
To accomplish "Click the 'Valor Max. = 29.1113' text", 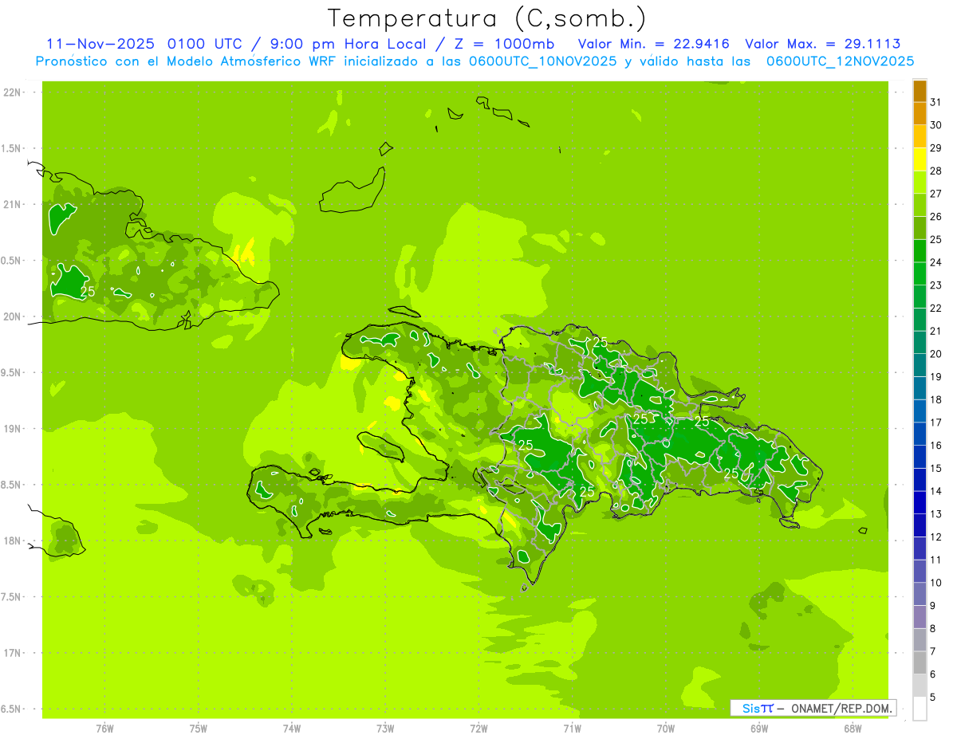I will 822,44.
